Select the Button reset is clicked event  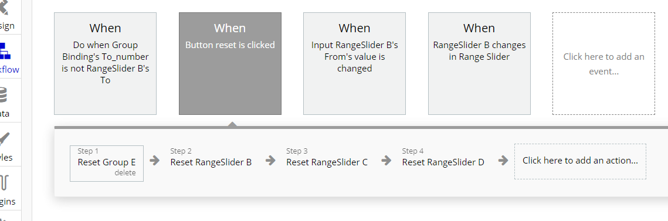(230, 63)
